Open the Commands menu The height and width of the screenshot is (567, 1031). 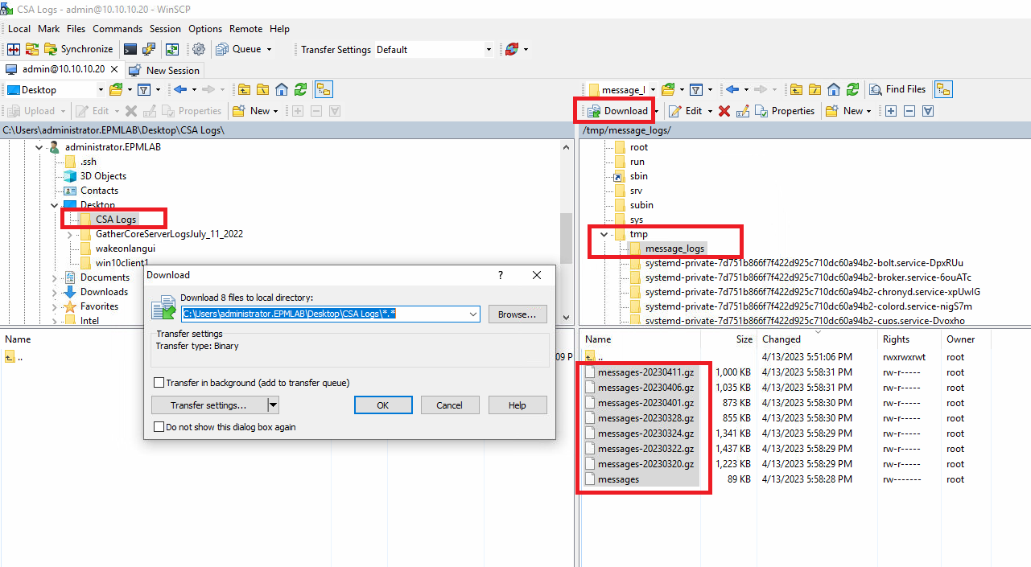point(118,28)
